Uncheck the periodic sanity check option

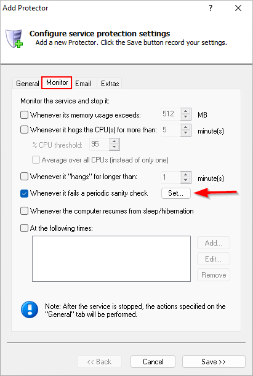[x=24, y=193]
